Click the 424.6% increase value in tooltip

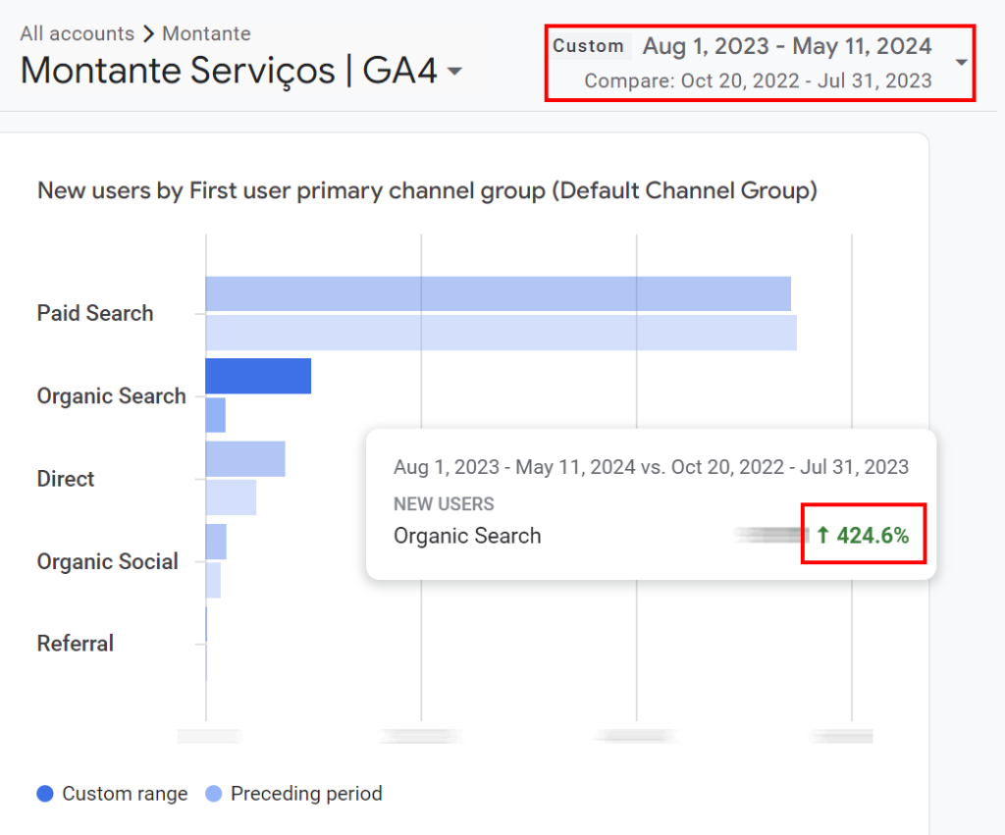(x=873, y=536)
